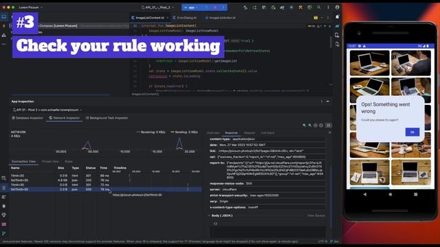The image size is (440, 247).
Task: Open the Background Task Inspector tab
Action: 107,118
